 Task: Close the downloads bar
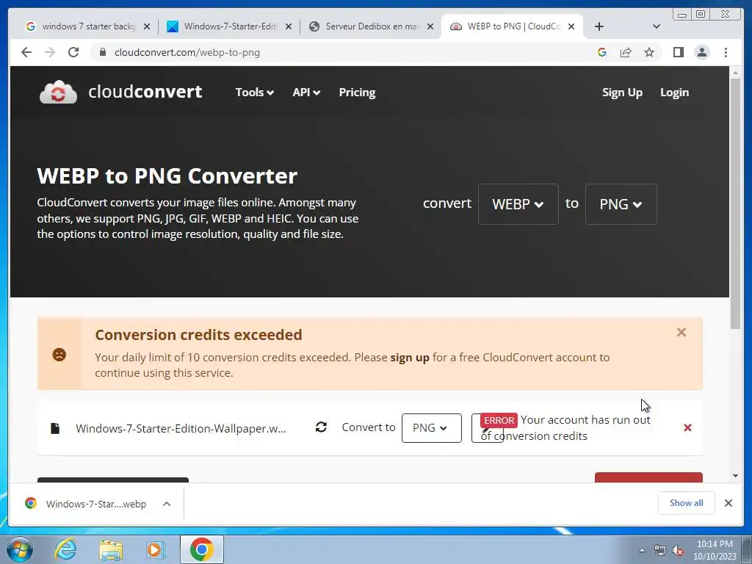coord(728,503)
